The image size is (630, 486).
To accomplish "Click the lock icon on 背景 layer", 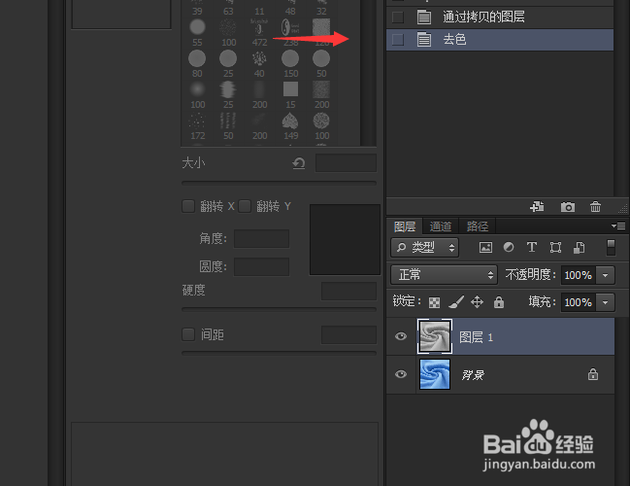I will coord(593,374).
